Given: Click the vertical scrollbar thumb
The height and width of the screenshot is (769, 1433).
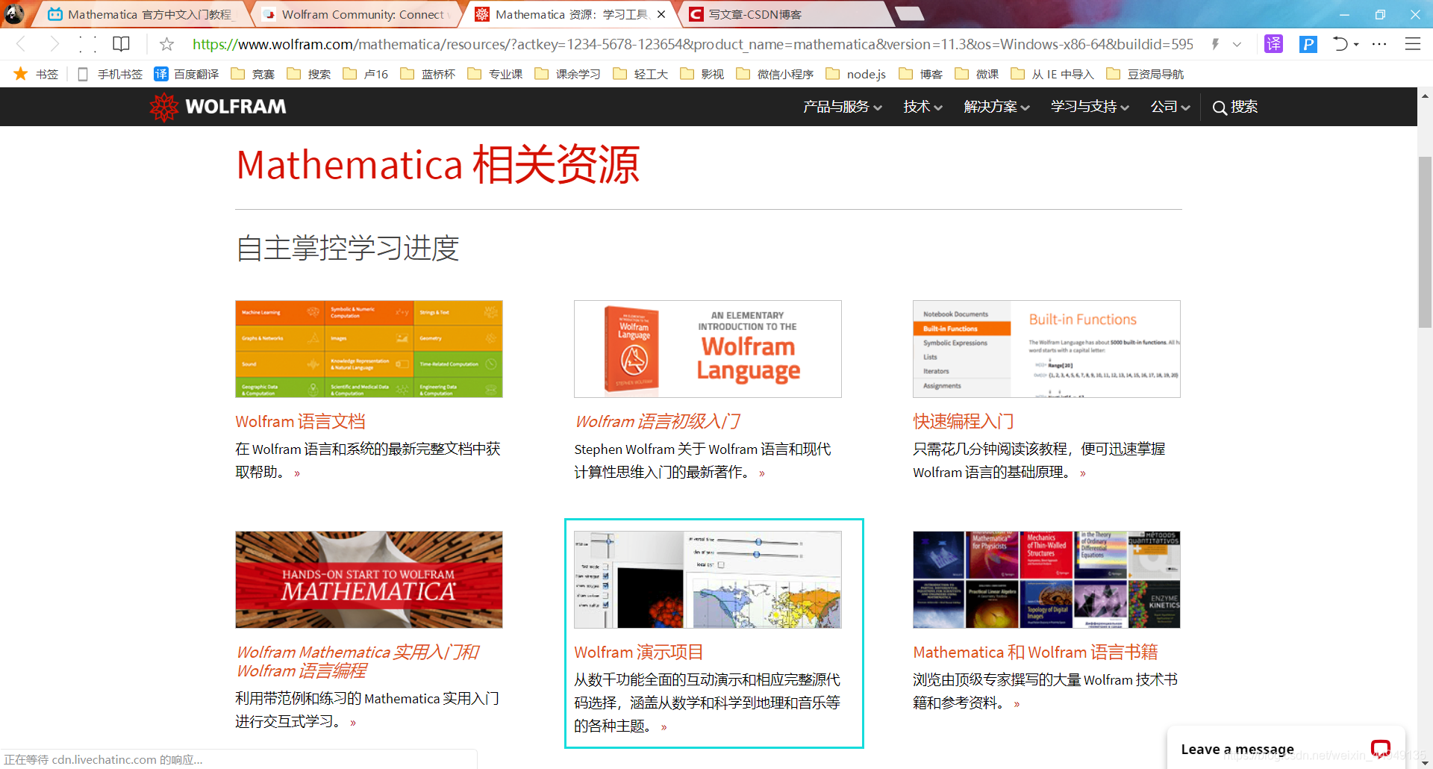Looking at the screenshot, I should (x=1425, y=241).
